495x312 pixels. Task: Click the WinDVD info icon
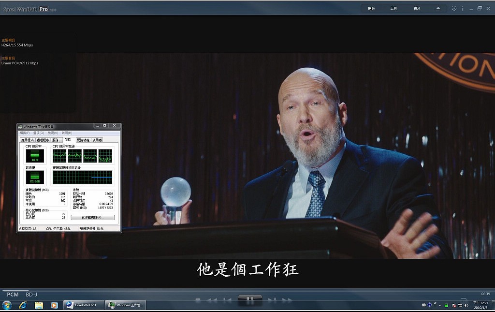click(463, 9)
